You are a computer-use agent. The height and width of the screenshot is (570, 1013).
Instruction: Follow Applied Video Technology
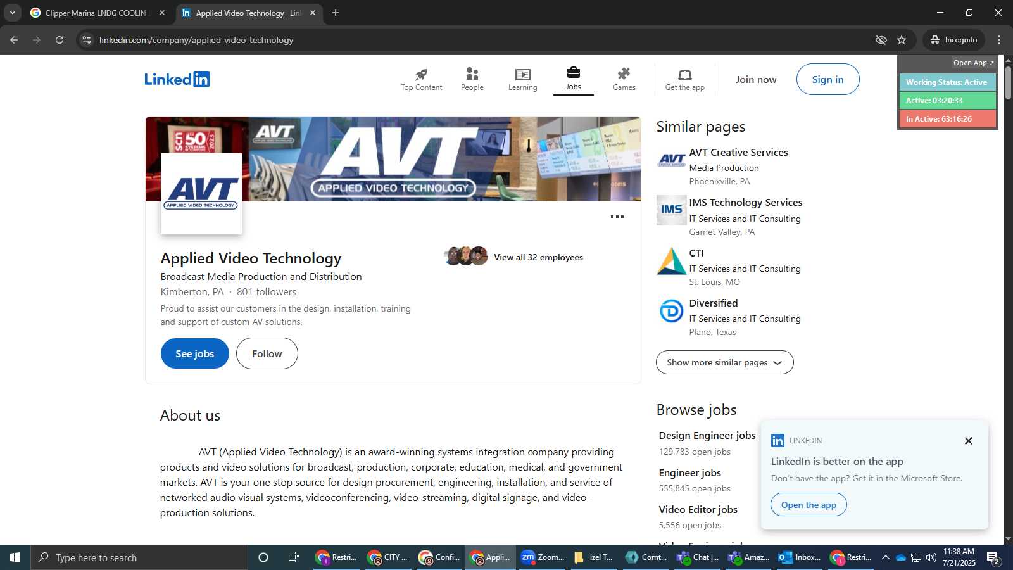click(x=267, y=353)
